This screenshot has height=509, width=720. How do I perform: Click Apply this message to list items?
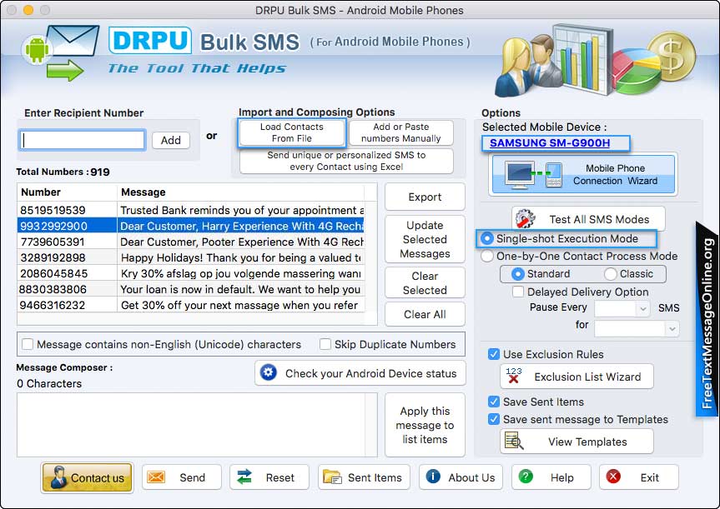[425, 425]
